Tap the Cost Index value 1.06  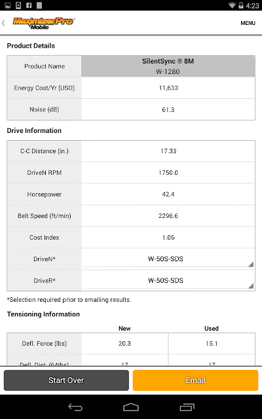tap(168, 237)
